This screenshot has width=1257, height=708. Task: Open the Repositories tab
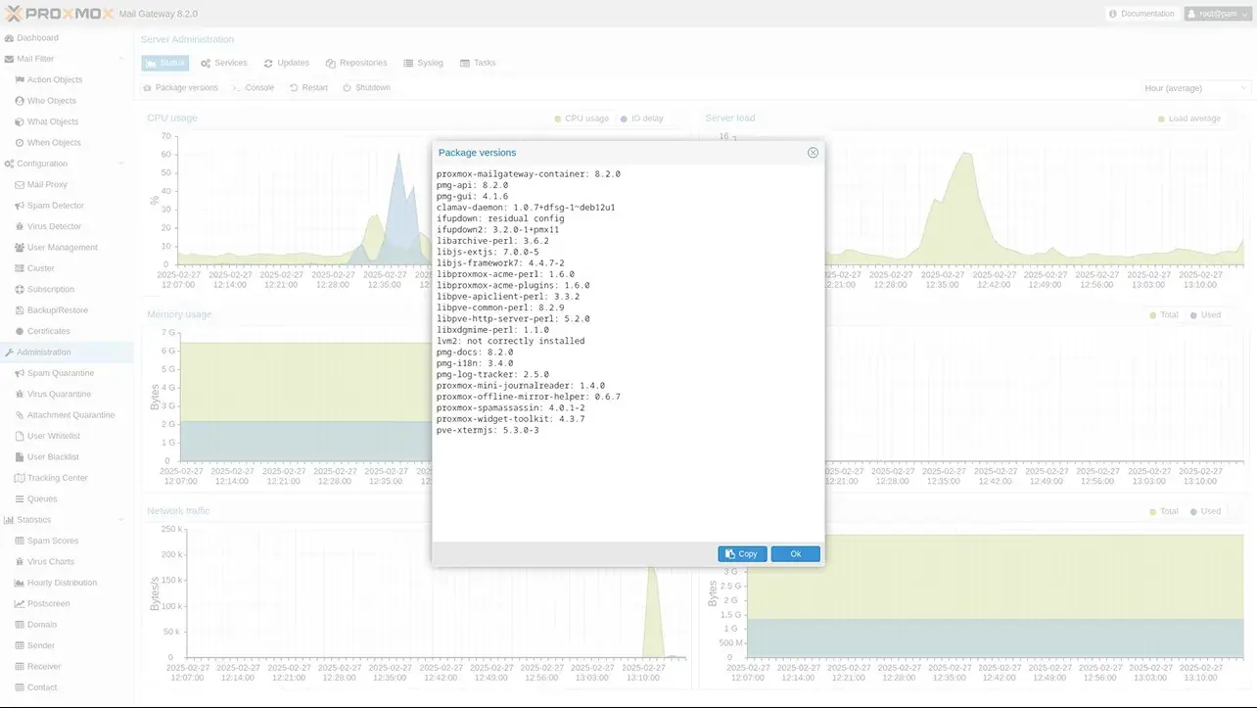point(356,63)
